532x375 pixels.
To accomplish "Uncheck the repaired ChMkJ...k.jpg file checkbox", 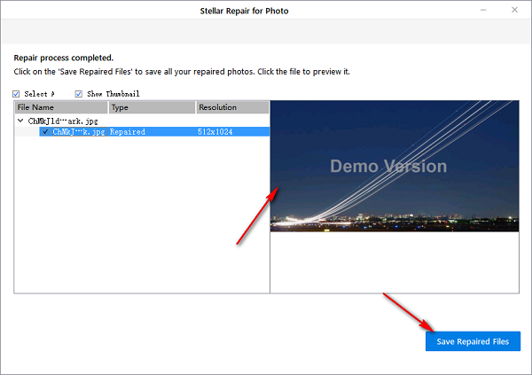I will pos(45,132).
